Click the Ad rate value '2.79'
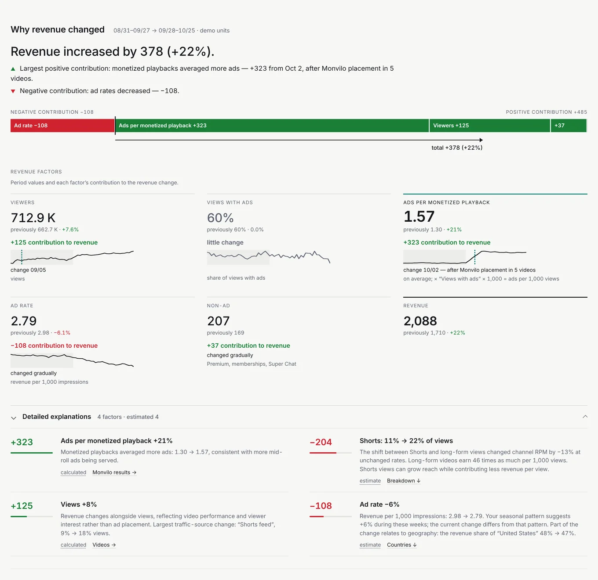This screenshot has height=580, width=598. pos(24,321)
